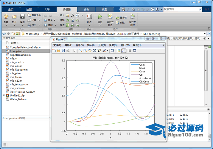The height and width of the screenshot is (149, 213).
Task: Select the Rotate 3D tool in Figure 1
Action: (x=94, y=51)
